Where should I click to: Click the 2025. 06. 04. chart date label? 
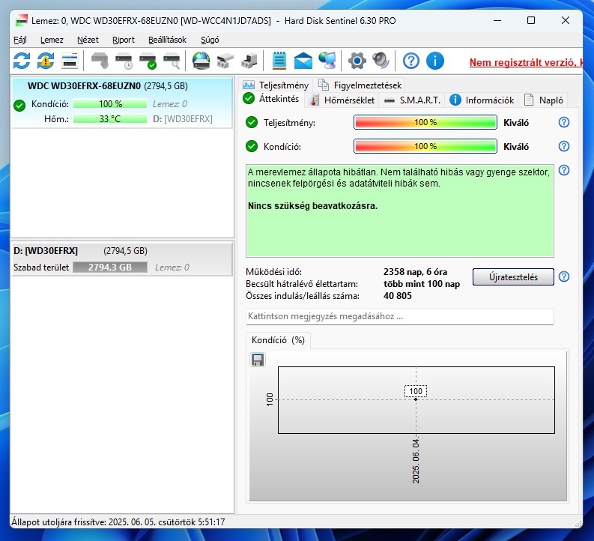click(416, 461)
